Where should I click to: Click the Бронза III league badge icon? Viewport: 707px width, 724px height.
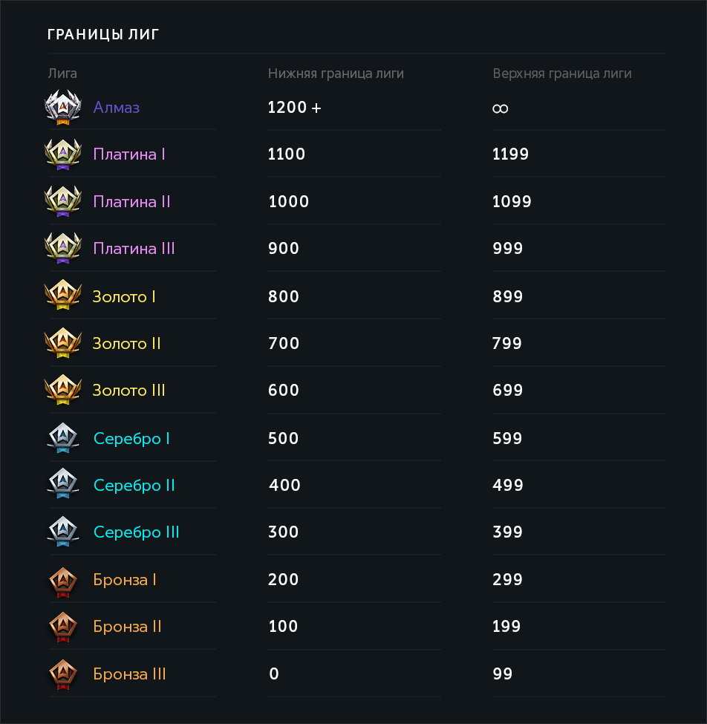pyautogui.click(x=62, y=674)
